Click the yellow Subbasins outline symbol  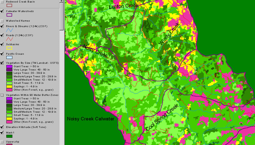pyautogui.click(x=9, y=48)
